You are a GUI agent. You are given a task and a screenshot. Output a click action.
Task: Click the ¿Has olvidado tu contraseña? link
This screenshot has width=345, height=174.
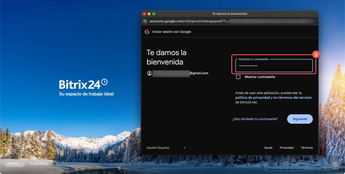click(x=255, y=119)
